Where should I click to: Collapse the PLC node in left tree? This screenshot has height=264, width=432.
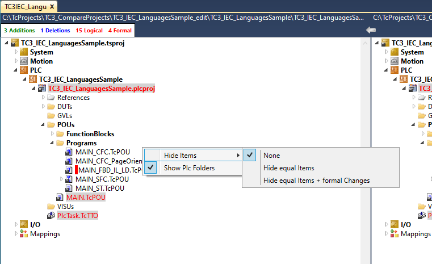(15, 70)
